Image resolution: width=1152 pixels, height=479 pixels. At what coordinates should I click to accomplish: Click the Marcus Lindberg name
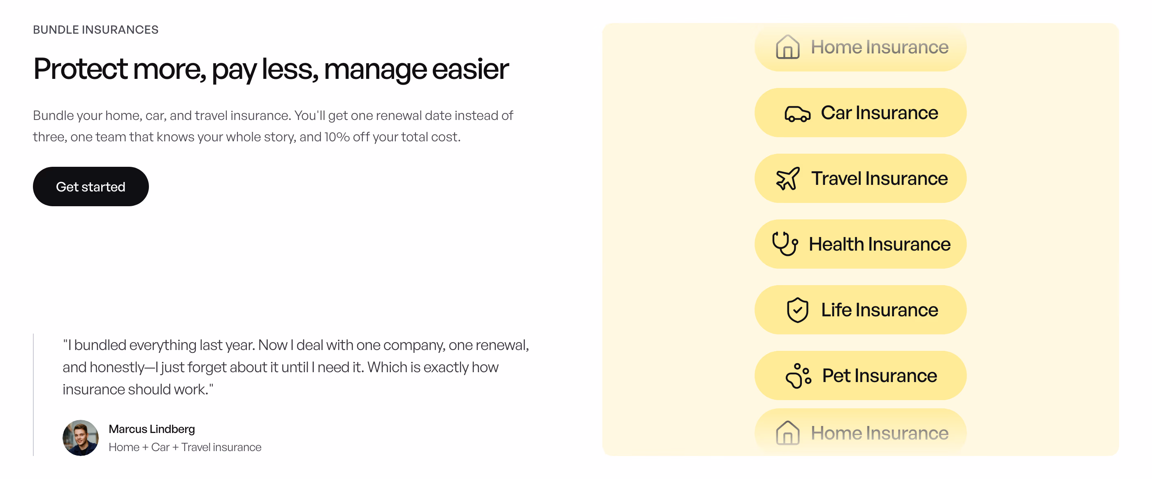151,429
